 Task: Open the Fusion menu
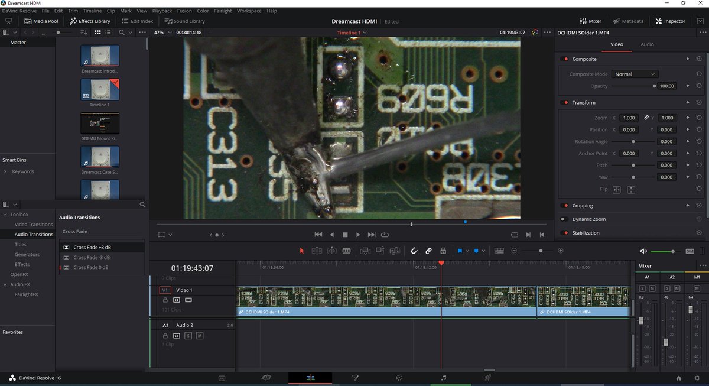tap(184, 11)
